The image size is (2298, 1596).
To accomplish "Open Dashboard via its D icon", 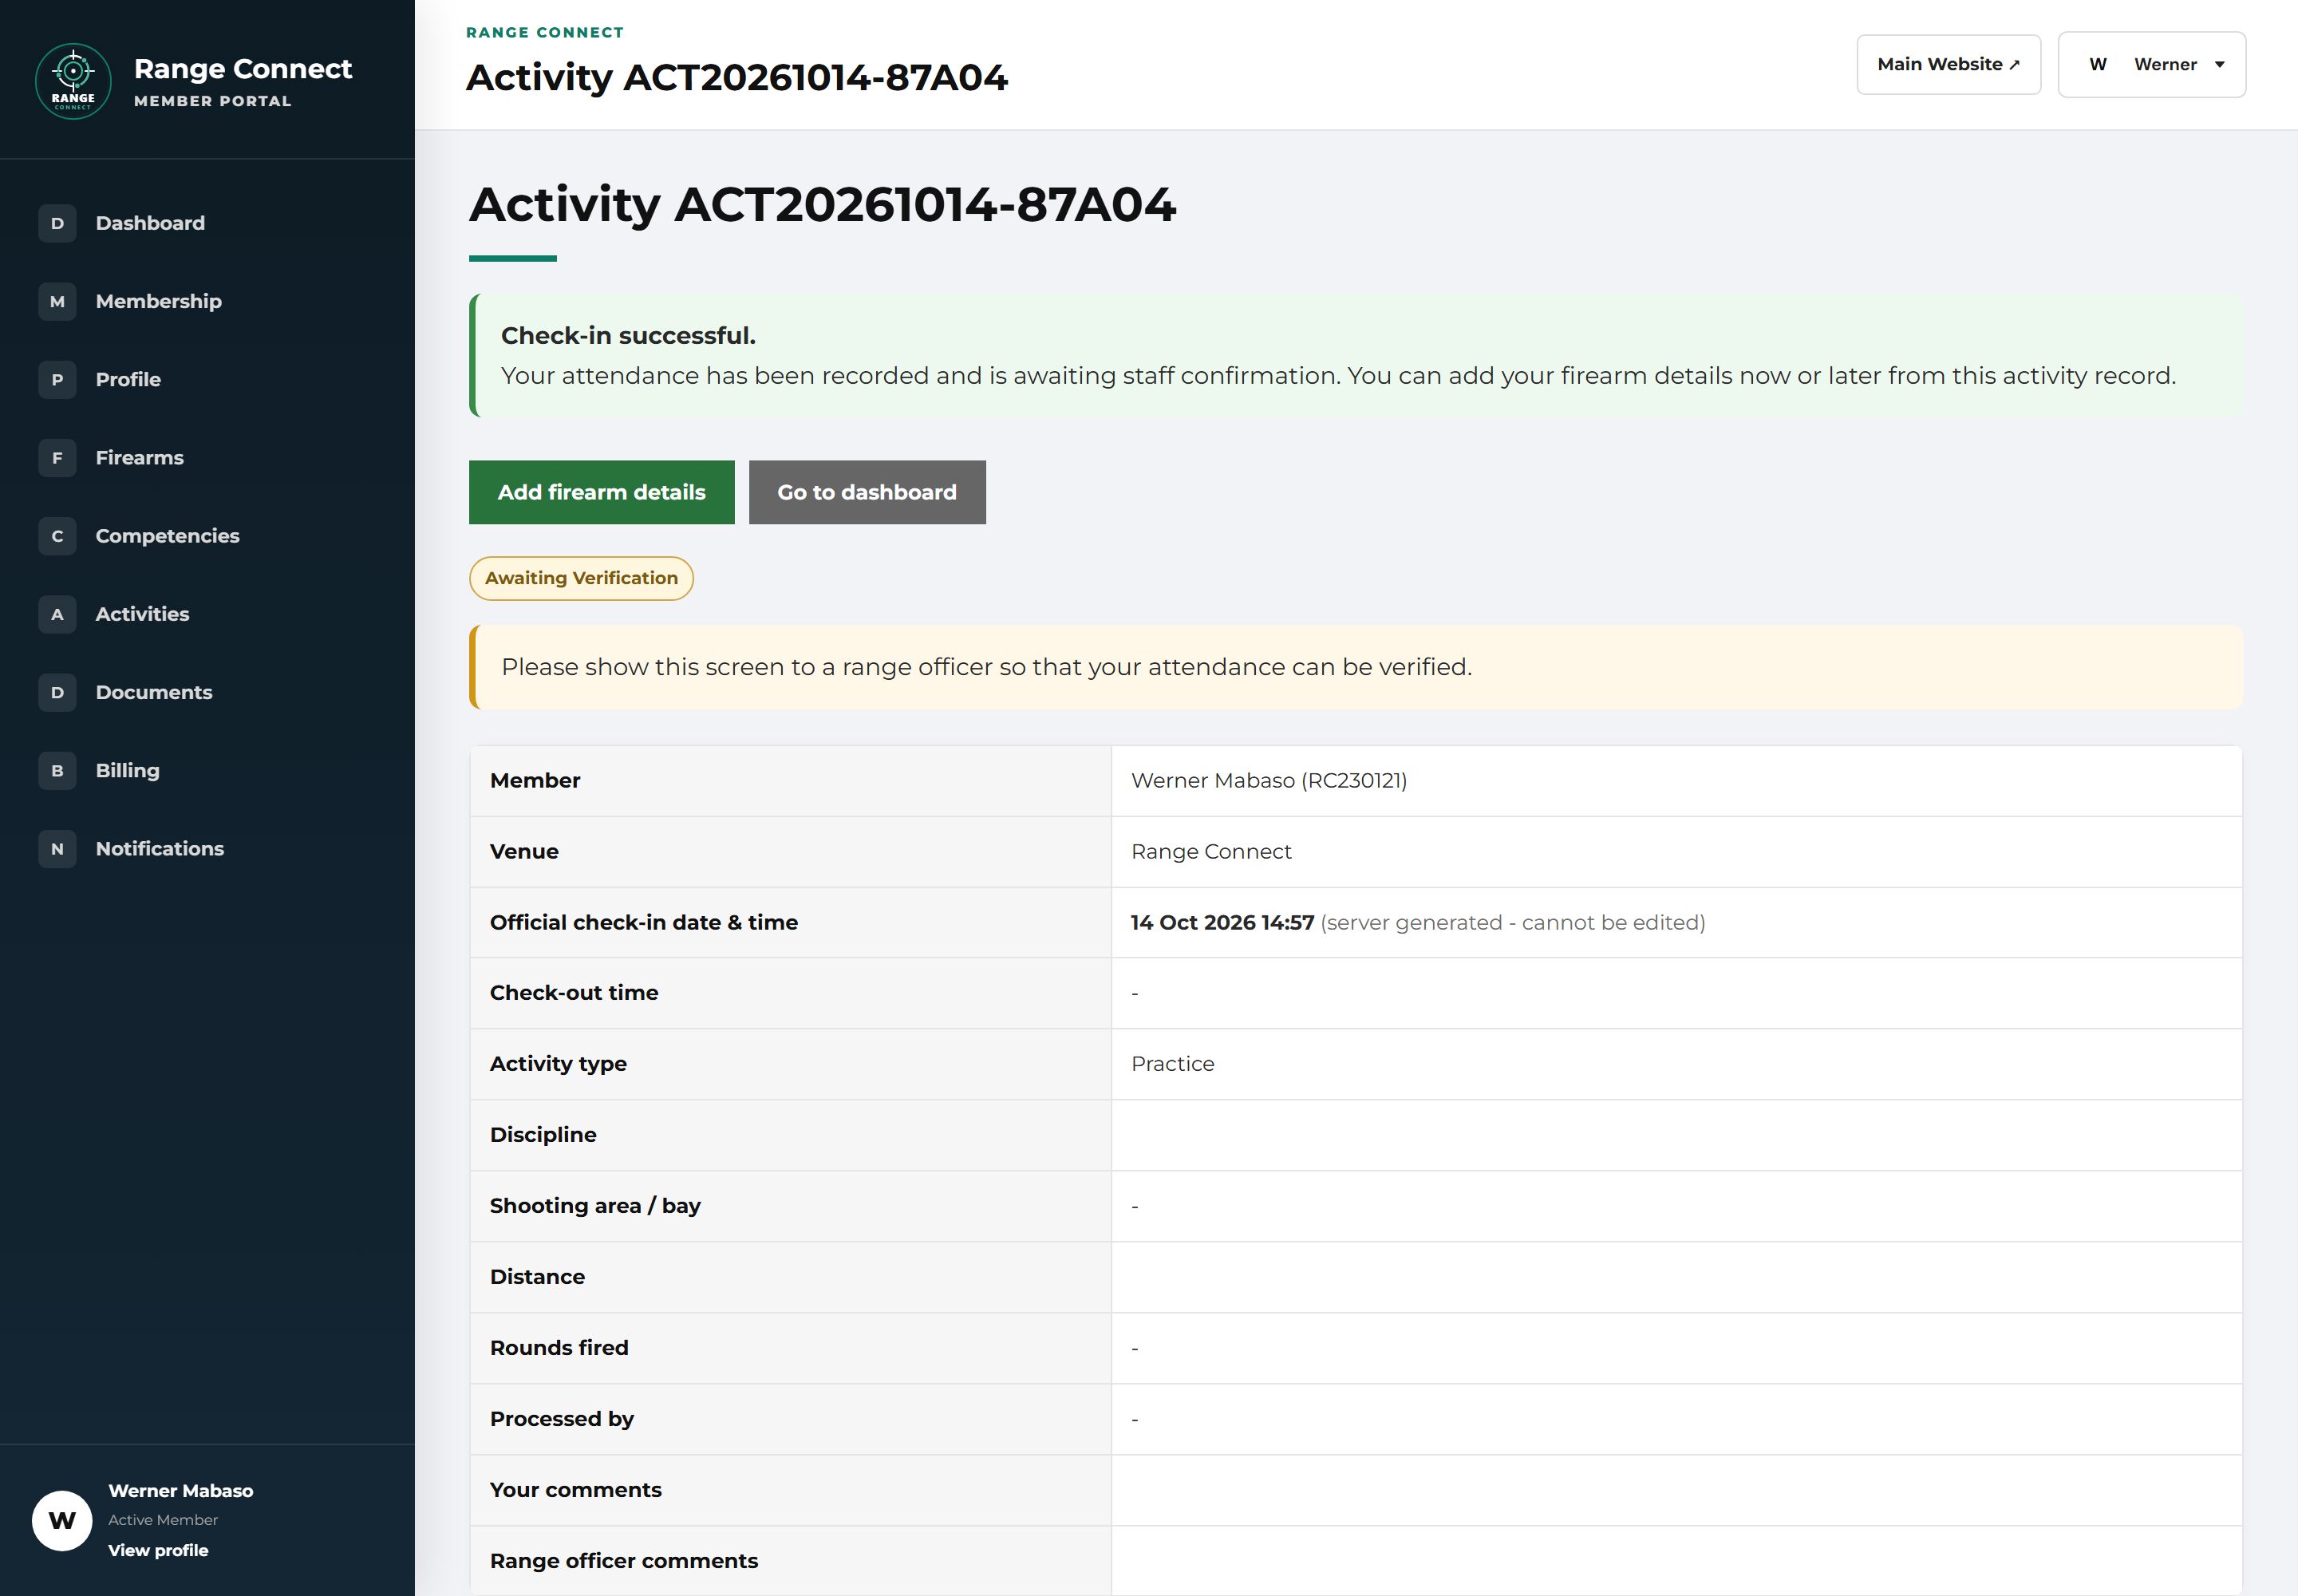I will tap(57, 223).
